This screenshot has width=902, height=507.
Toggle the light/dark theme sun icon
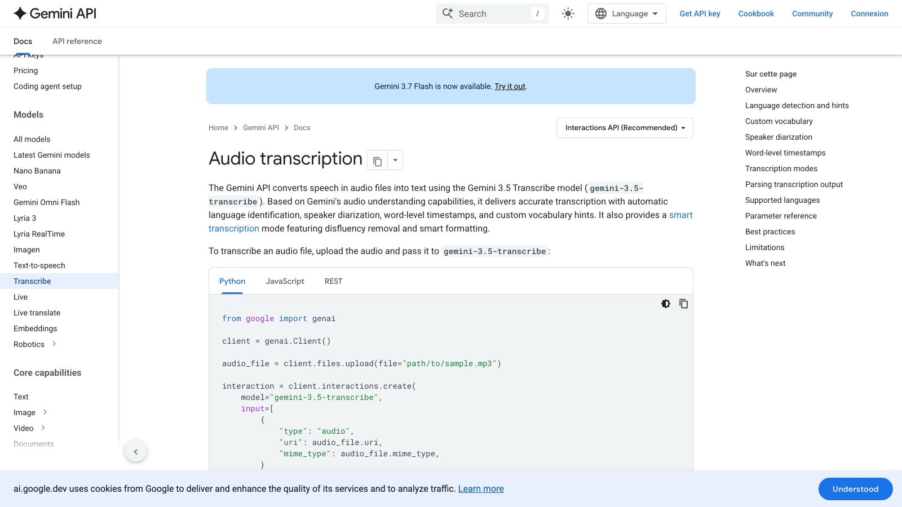pyautogui.click(x=568, y=14)
